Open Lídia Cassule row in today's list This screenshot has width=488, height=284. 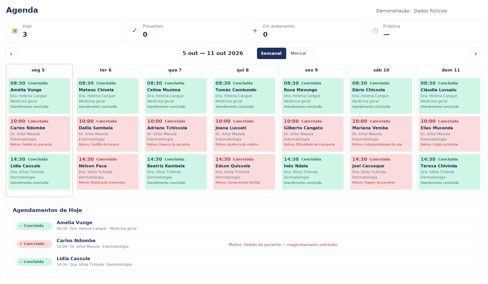(244, 262)
